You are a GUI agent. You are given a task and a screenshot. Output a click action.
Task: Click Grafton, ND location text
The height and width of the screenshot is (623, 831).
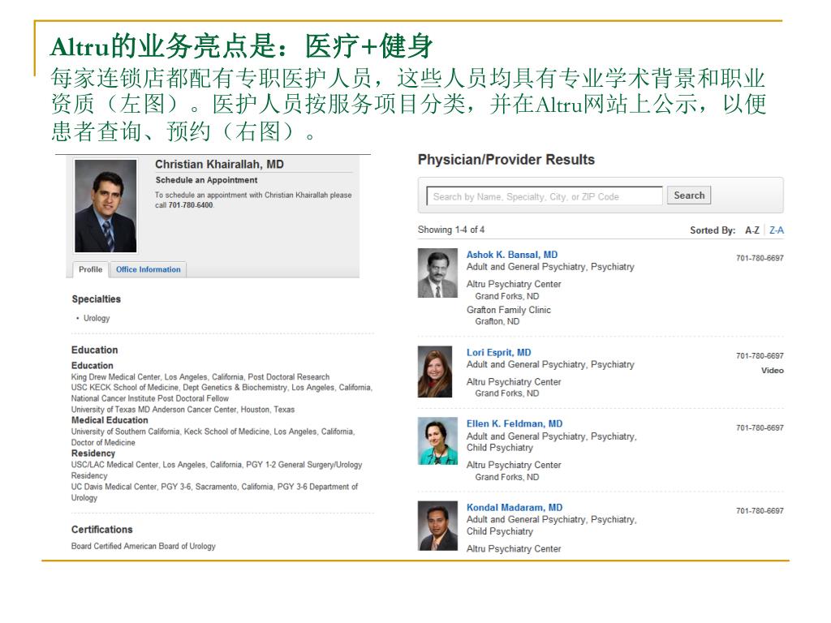(497, 321)
